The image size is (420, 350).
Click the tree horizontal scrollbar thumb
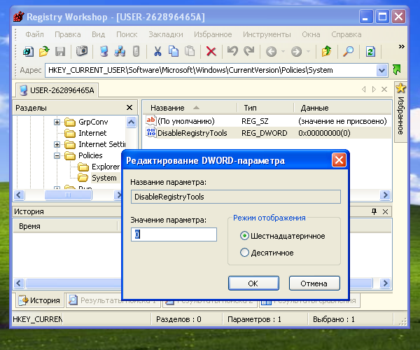68,195
